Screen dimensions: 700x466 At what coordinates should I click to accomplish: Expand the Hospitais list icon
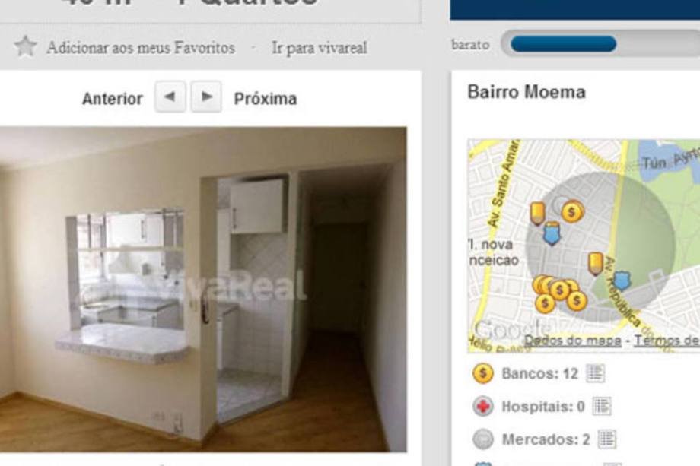(602, 406)
